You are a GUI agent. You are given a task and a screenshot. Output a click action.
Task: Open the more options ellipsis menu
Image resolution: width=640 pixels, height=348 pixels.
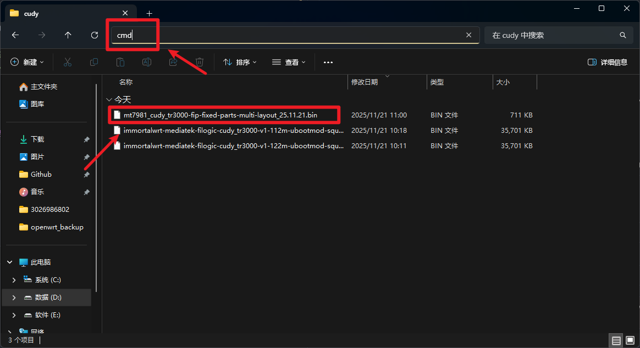[x=328, y=63]
